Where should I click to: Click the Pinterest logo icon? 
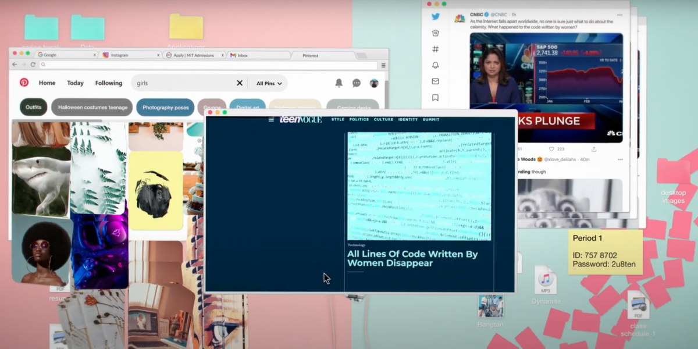pos(24,83)
